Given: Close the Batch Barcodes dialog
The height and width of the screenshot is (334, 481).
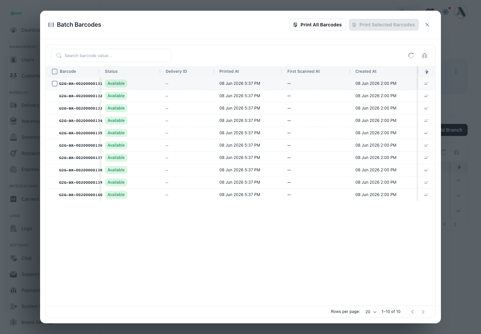Looking at the screenshot, I should pyautogui.click(x=427, y=25).
